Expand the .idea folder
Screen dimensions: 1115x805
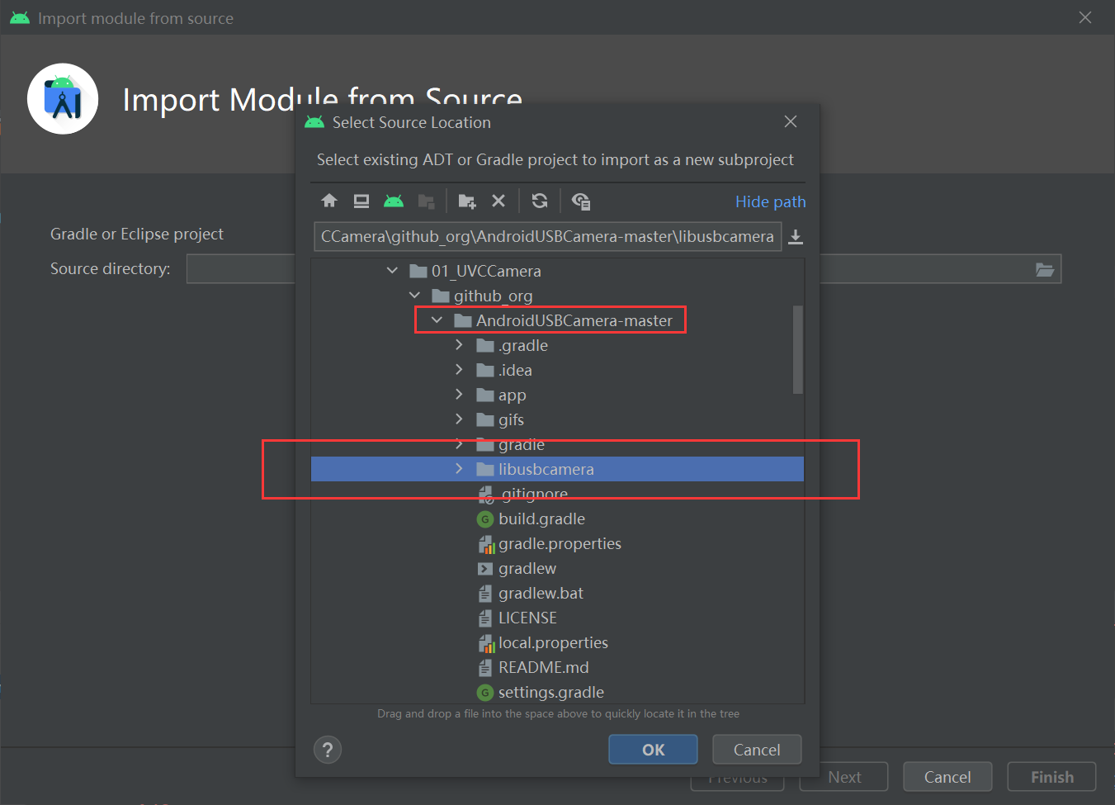pyautogui.click(x=459, y=370)
